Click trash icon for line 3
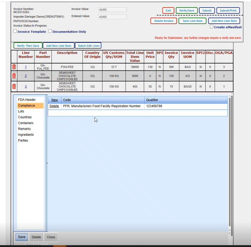251x247 pixels. point(14,86)
